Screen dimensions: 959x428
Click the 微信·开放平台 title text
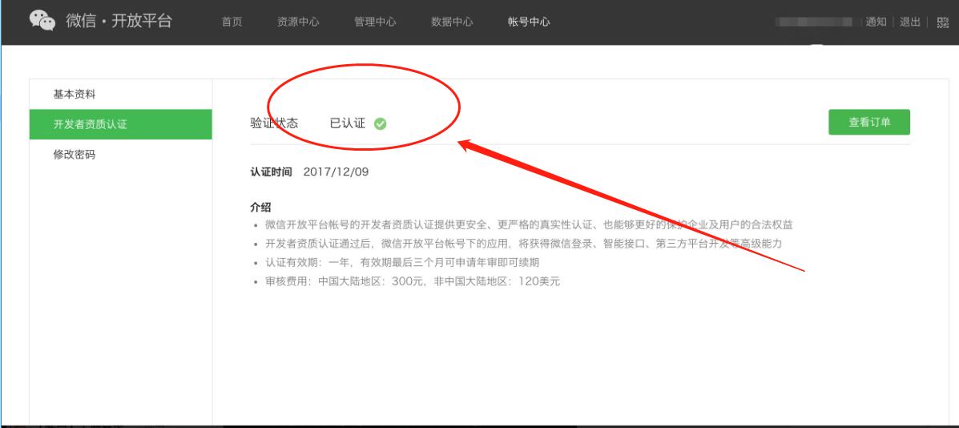click(119, 21)
